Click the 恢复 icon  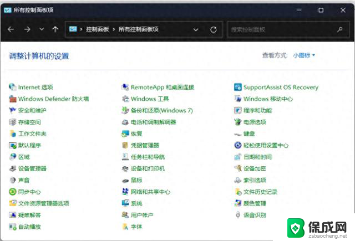[x=125, y=134]
